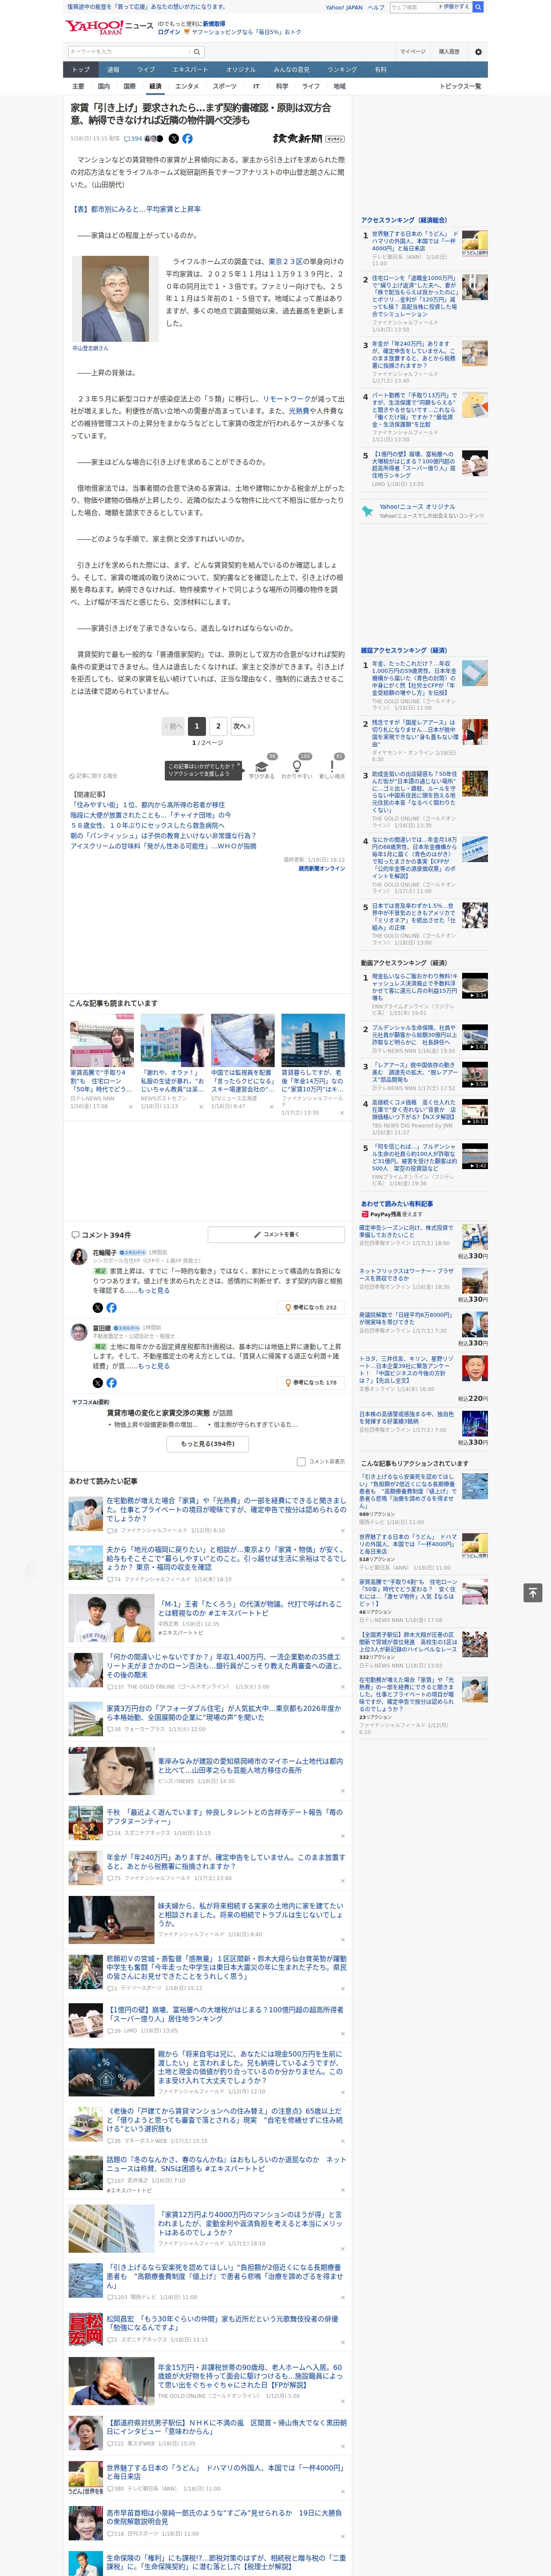Click 花輪陽子's profile avatar
This screenshot has width=551, height=2576.
(x=78, y=1257)
